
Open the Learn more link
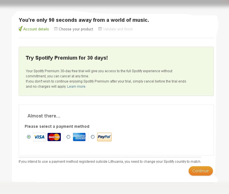[76, 87]
